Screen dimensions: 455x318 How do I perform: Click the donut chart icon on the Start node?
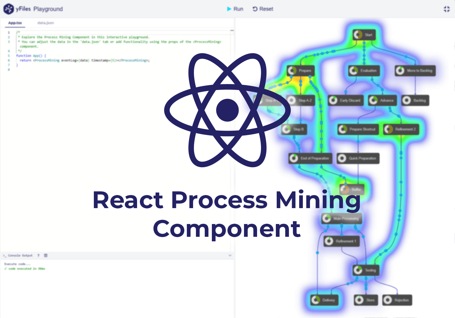(x=357, y=35)
